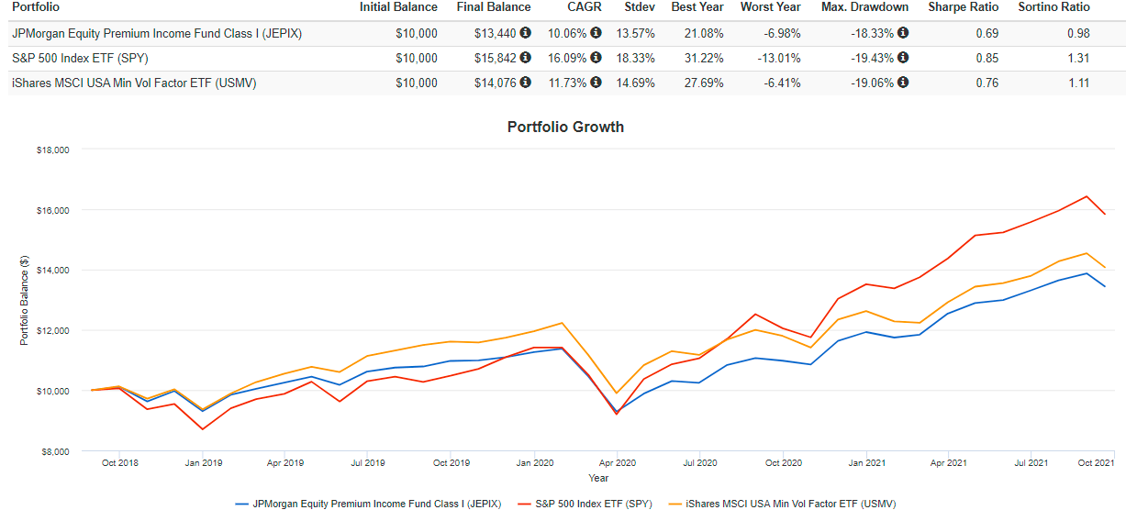Show info for -19.06% max drawdown

click(903, 83)
